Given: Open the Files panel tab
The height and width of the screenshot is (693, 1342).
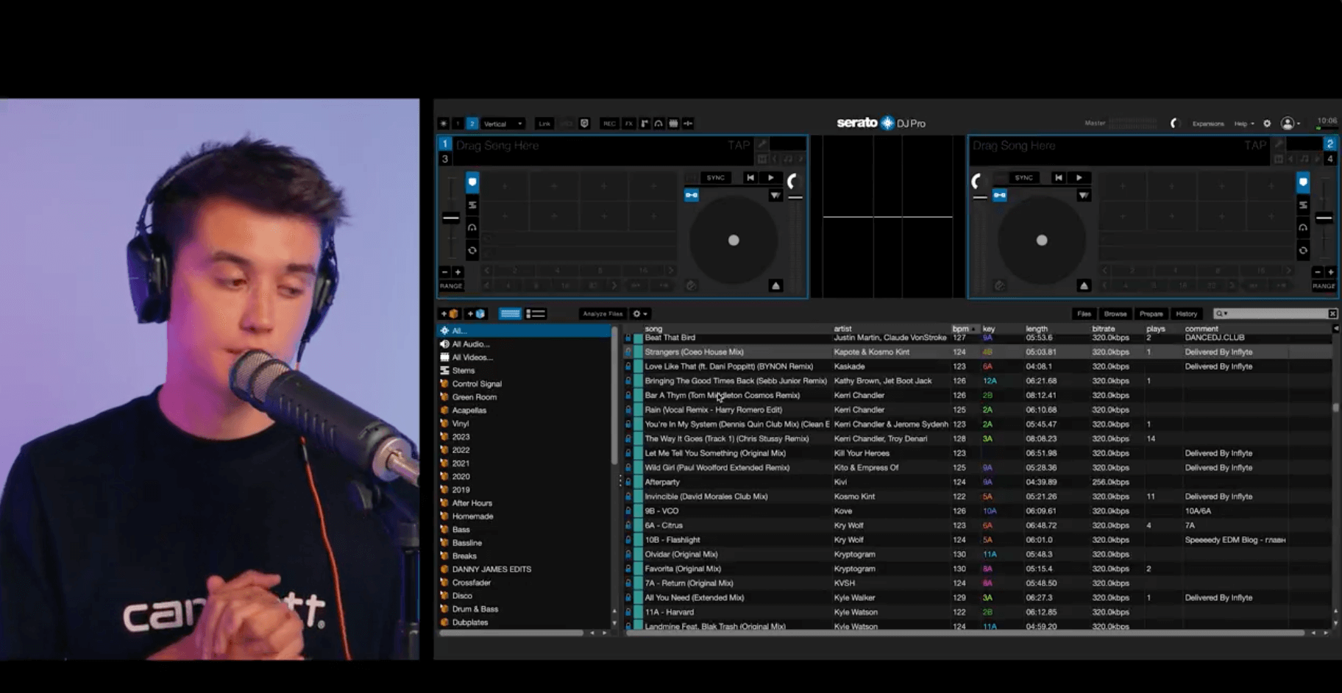Looking at the screenshot, I should tap(1084, 313).
